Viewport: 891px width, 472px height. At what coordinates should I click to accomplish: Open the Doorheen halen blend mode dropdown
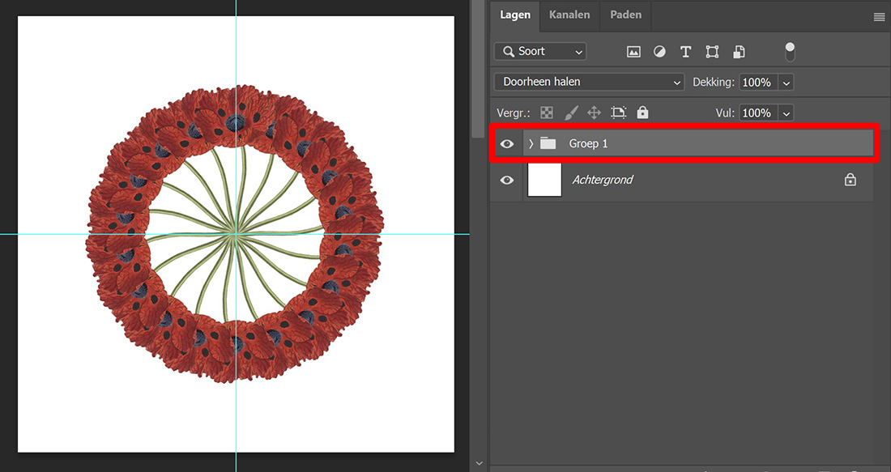point(589,82)
